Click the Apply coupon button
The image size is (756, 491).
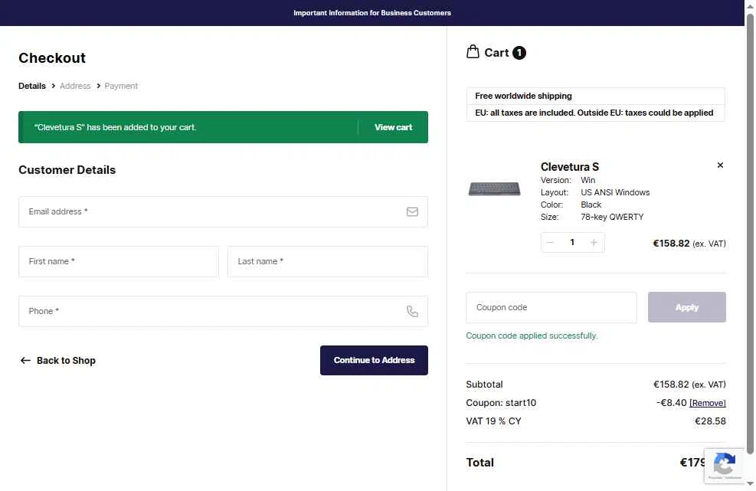click(x=686, y=307)
